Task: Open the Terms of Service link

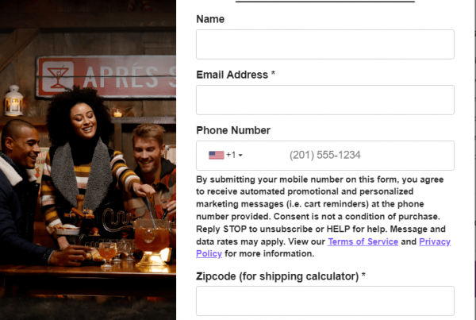Action: click(363, 241)
